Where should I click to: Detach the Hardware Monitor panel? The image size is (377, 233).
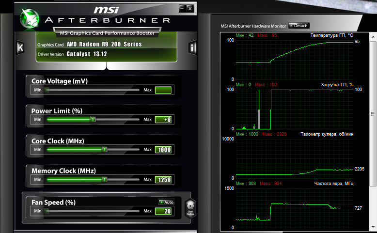299,26
